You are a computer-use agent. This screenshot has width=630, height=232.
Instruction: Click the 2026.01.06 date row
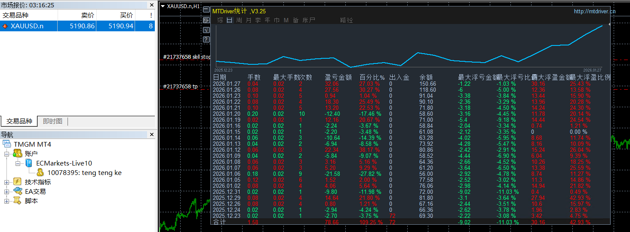point(226,174)
